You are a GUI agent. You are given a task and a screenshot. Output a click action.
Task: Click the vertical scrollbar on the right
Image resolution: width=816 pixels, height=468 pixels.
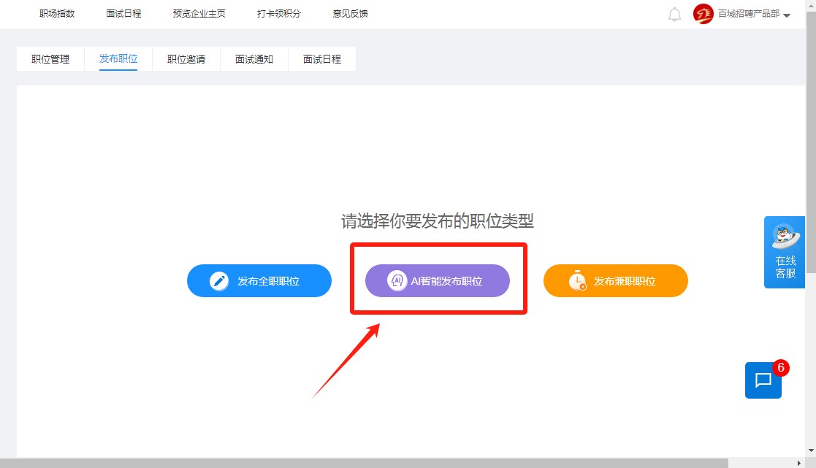pyautogui.click(x=811, y=146)
